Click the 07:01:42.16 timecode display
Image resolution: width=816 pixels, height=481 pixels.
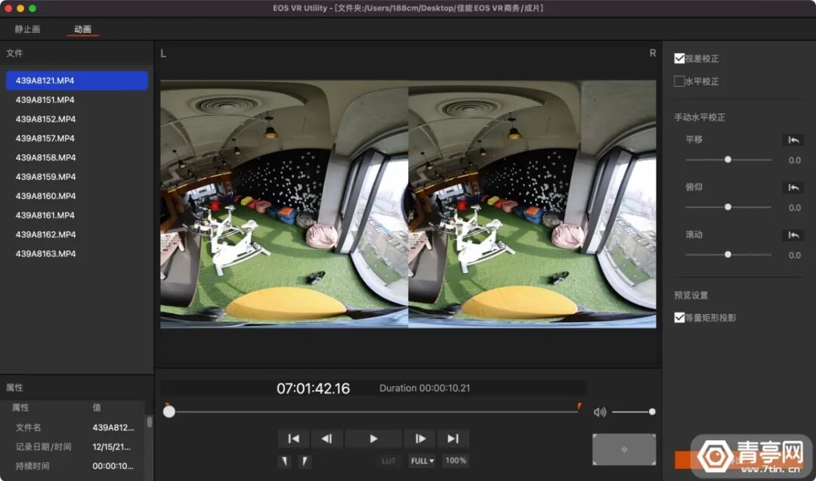click(314, 388)
